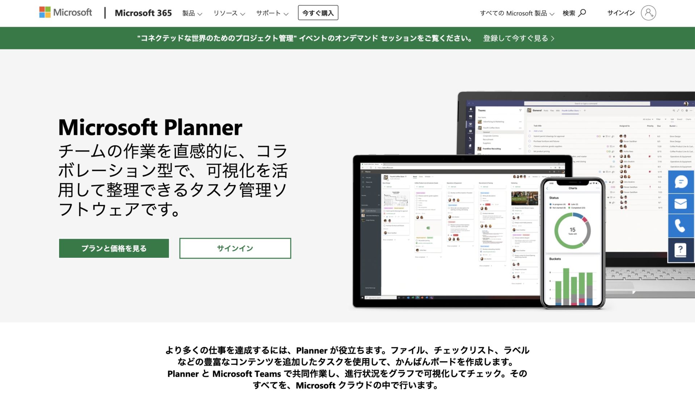Open the サポート dropdown
This screenshot has height=397, width=695.
[271, 13]
